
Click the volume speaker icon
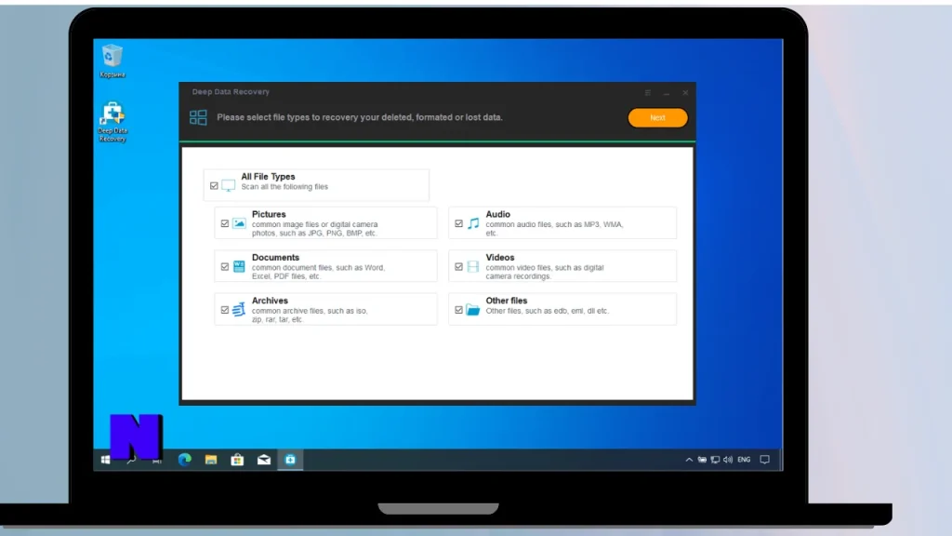point(728,460)
